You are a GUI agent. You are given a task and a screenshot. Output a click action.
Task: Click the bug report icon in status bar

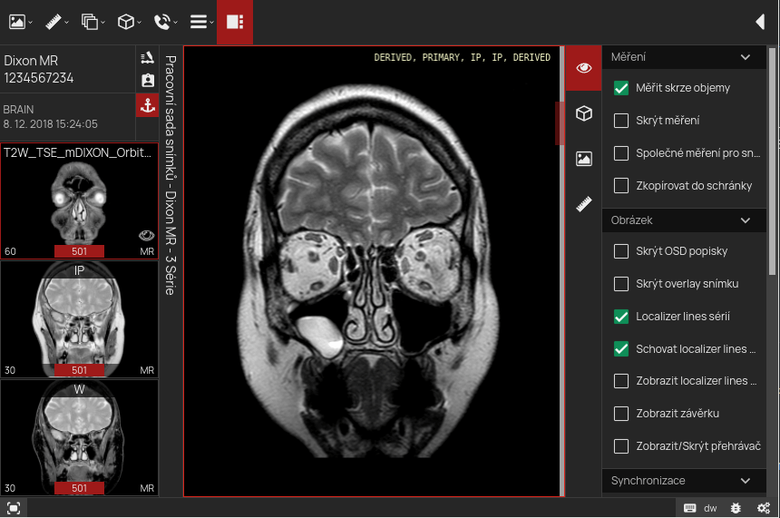[736, 508]
